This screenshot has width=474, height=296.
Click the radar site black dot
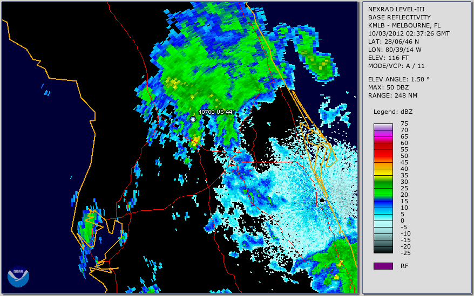(322, 200)
